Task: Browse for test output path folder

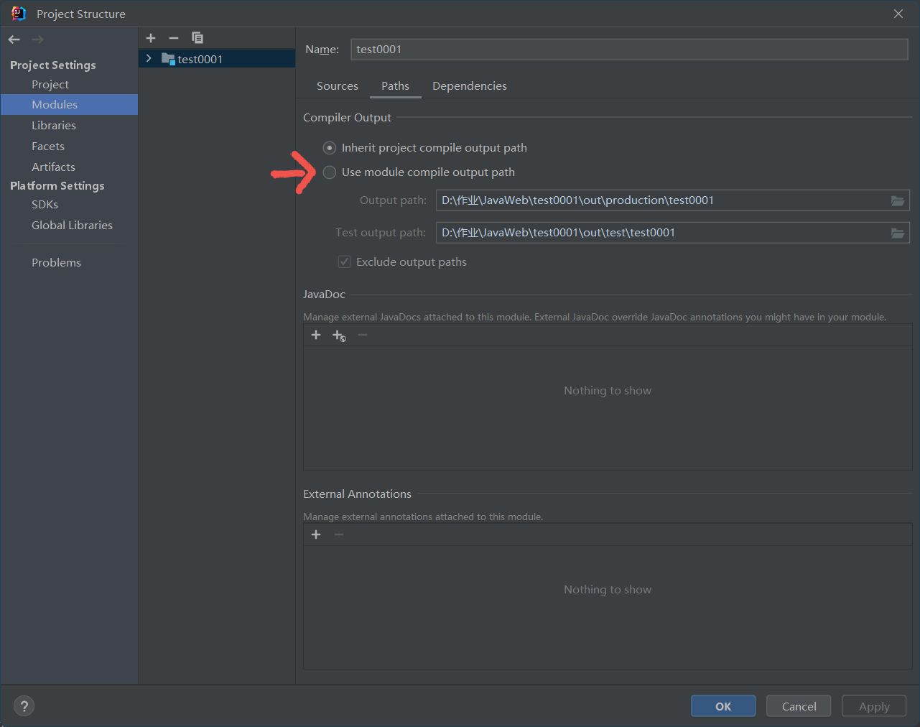Action: click(x=898, y=233)
